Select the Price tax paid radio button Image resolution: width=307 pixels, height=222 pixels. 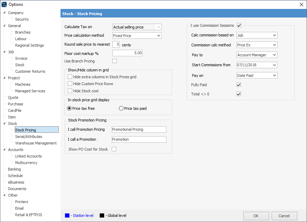click(121, 108)
